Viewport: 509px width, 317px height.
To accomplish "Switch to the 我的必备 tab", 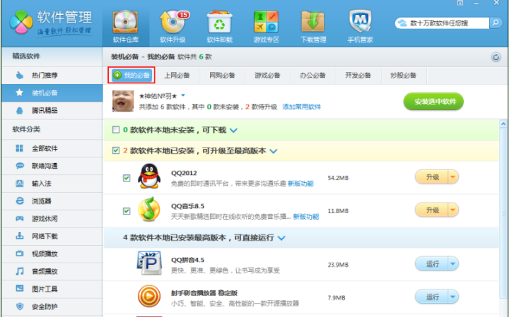I will pyautogui.click(x=131, y=76).
